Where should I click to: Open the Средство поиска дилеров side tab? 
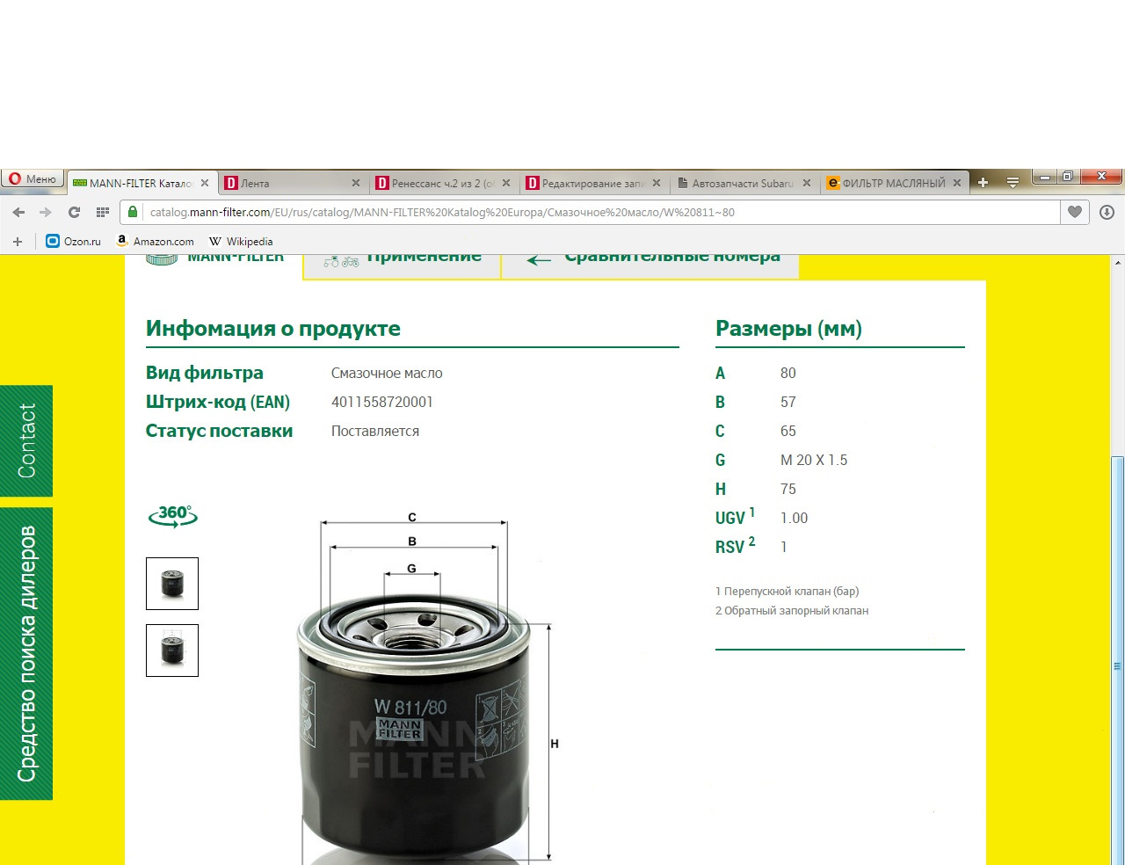26,653
